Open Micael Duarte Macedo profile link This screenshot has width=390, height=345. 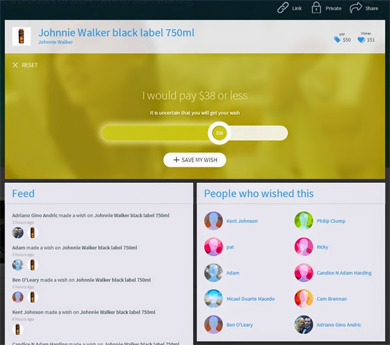[250, 299]
